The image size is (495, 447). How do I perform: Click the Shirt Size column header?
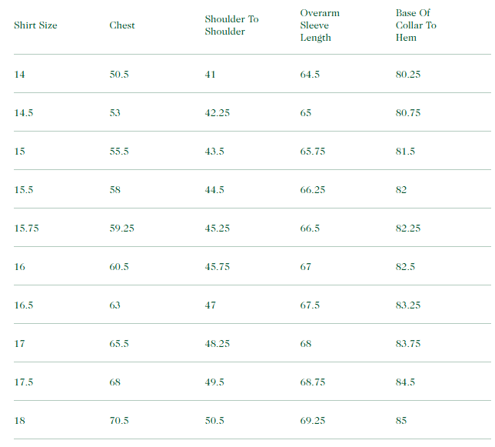point(35,25)
